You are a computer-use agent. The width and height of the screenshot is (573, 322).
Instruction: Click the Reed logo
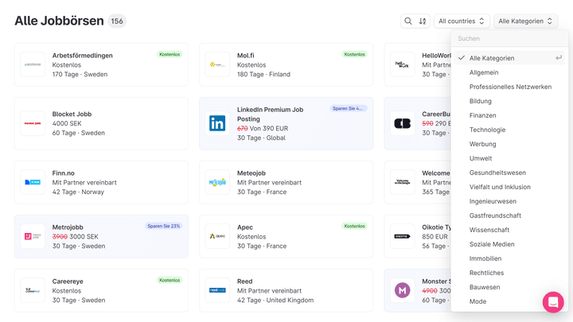tap(217, 291)
